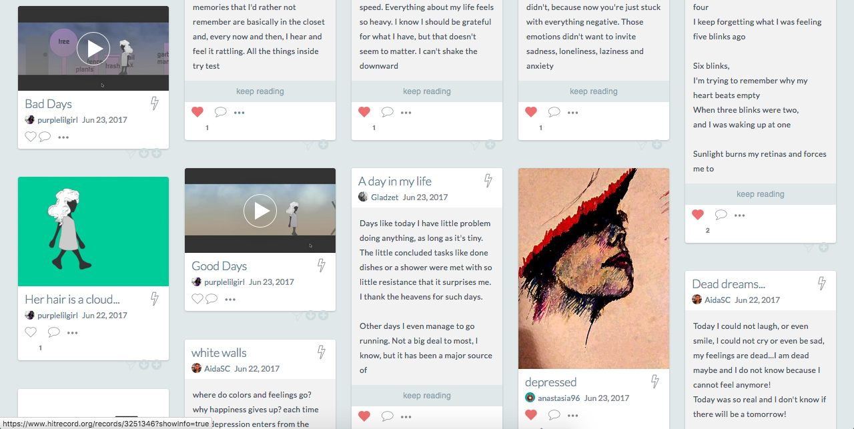This screenshot has width=854, height=429.
Task: Expand keep reading under the Sunlight burns poem
Action: 760,194
